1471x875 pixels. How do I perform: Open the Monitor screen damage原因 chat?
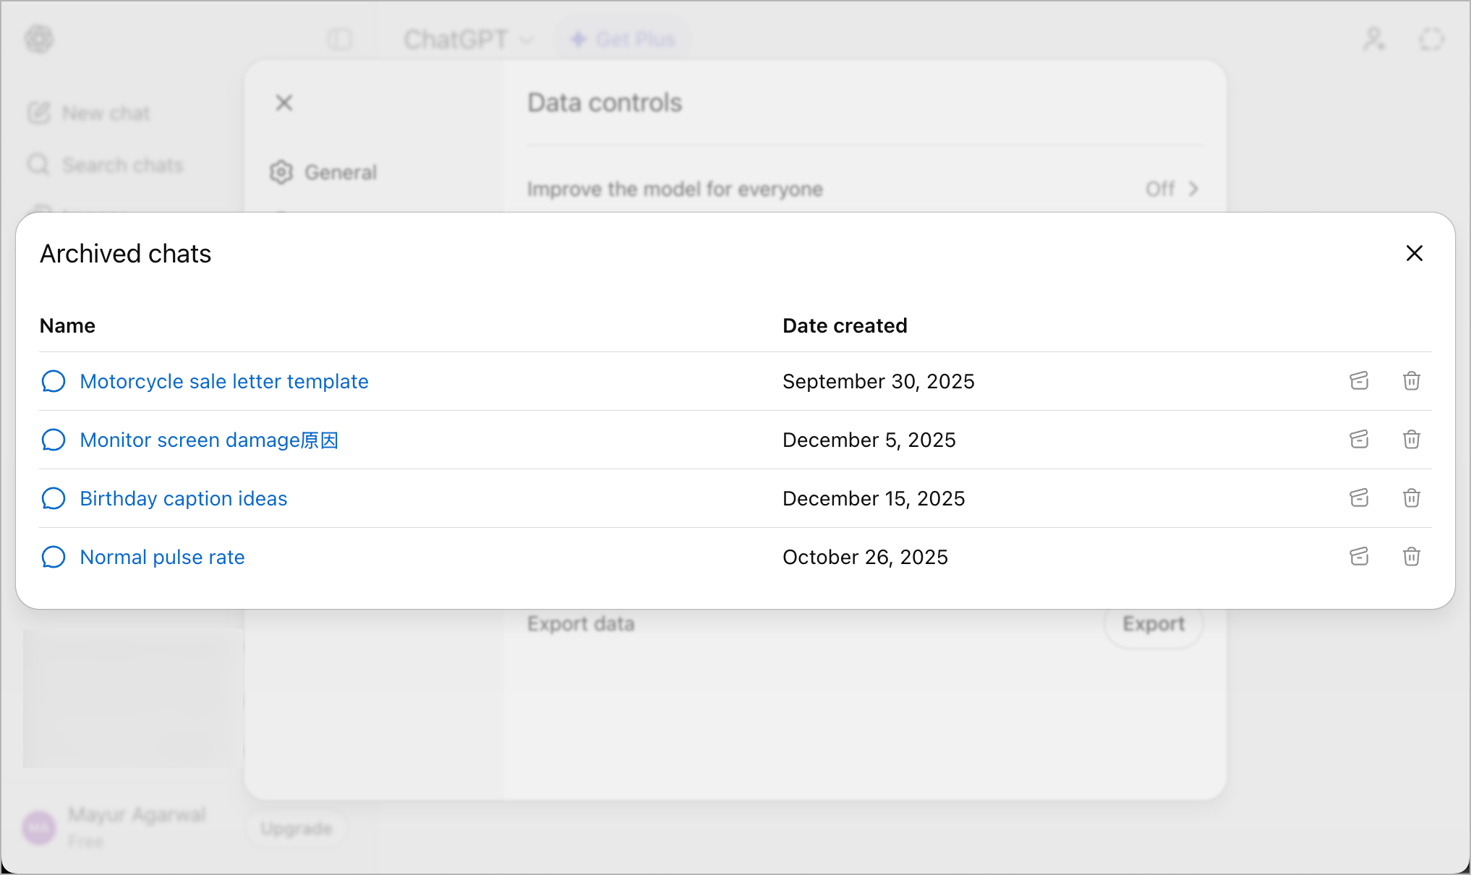coord(210,440)
